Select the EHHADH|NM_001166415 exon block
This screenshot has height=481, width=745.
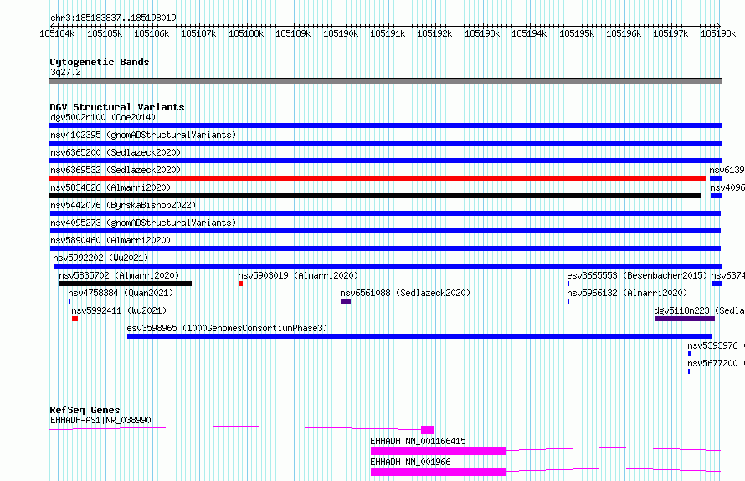tap(439, 451)
